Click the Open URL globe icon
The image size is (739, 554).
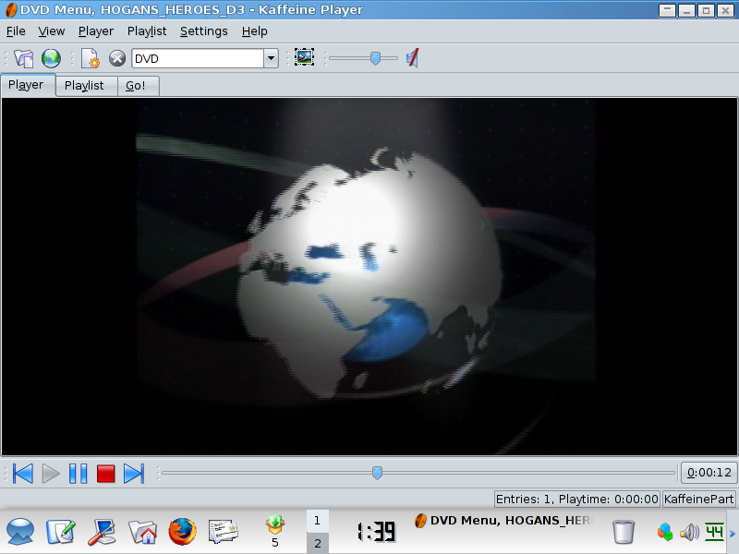click(52, 58)
